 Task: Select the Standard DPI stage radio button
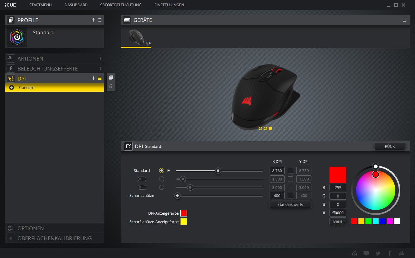[161, 171]
